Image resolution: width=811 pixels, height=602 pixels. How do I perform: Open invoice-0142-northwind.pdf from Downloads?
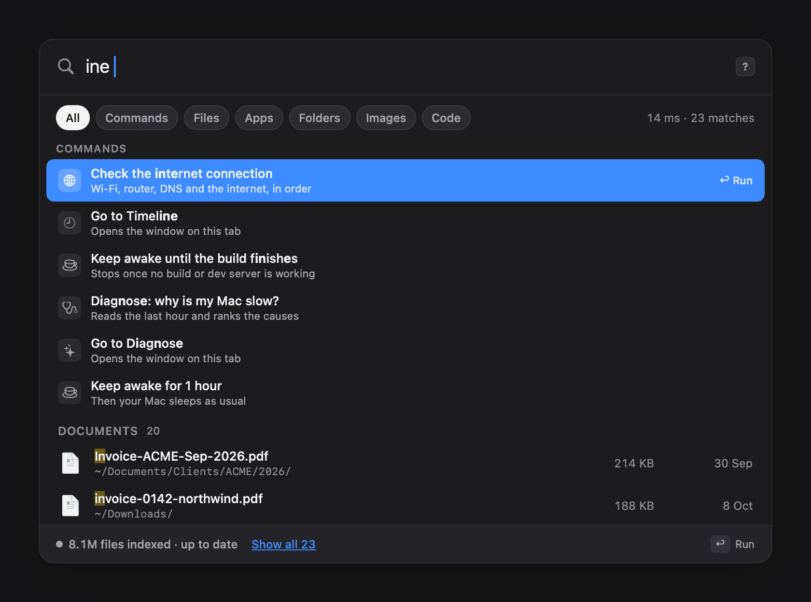(x=405, y=506)
